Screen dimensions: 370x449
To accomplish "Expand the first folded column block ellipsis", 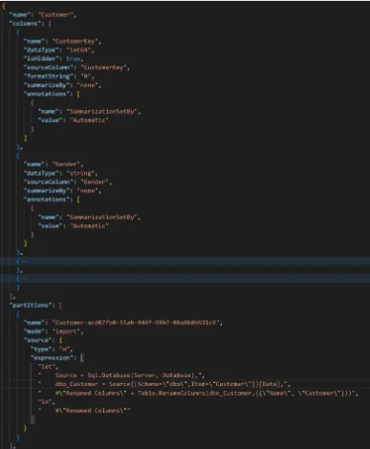I will 24,262.
